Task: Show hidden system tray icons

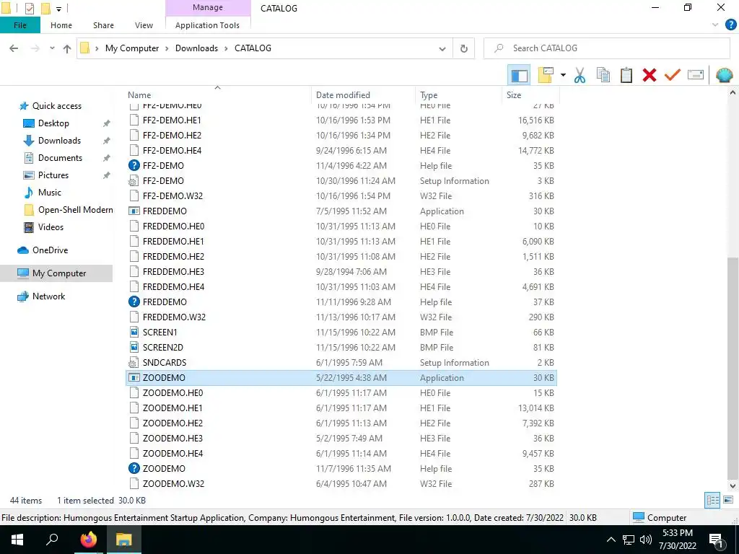Action: click(x=611, y=540)
